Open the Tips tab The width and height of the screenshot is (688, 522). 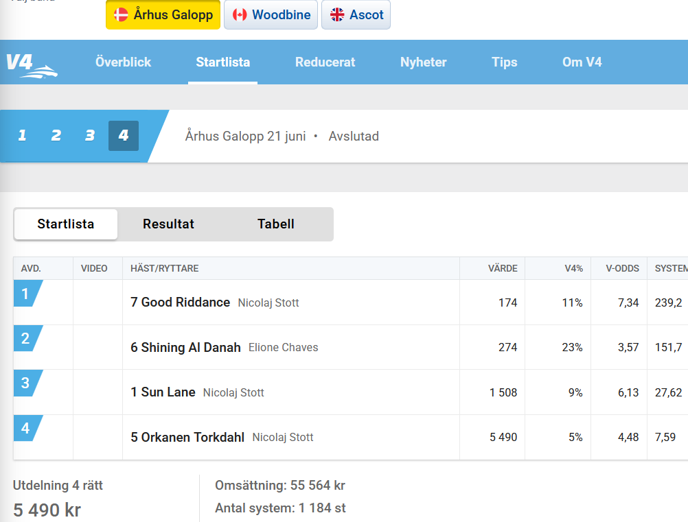(x=505, y=62)
